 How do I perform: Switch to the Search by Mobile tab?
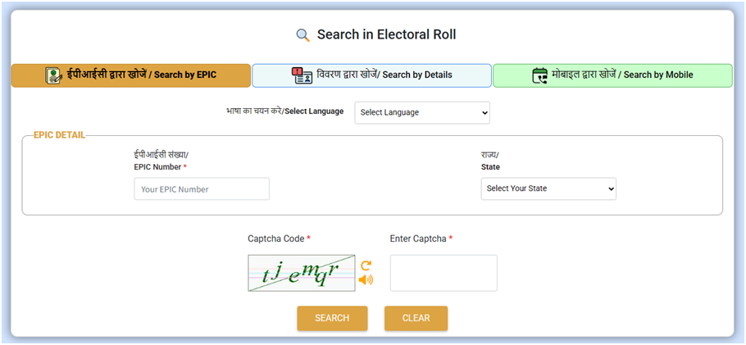[612, 75]
